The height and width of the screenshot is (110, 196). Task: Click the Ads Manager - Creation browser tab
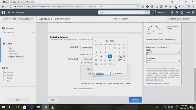click(x=15, y=2)
